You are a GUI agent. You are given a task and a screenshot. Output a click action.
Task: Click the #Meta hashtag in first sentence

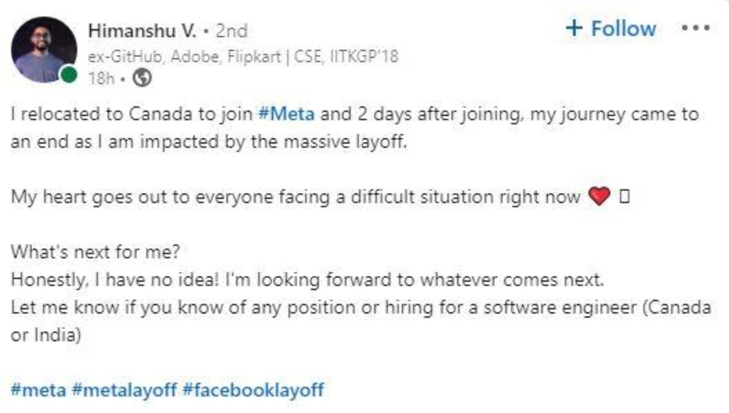(286, 114)
